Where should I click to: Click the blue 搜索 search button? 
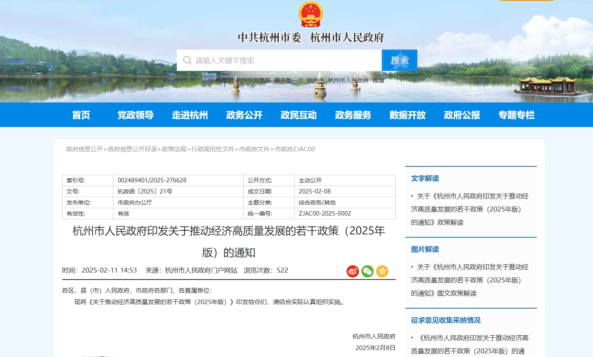click(399, 61)
